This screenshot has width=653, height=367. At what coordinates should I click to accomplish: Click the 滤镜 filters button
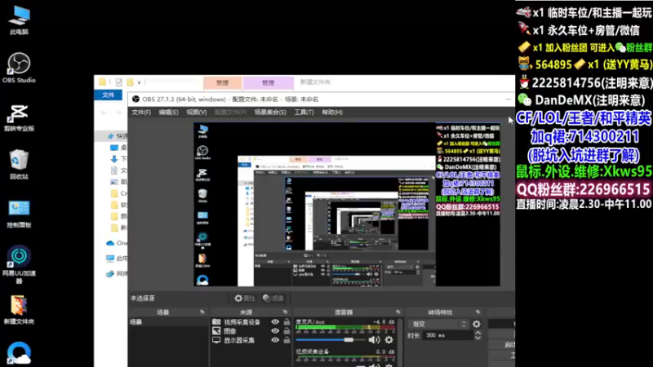pyautogui.click(x=273, y=298)
